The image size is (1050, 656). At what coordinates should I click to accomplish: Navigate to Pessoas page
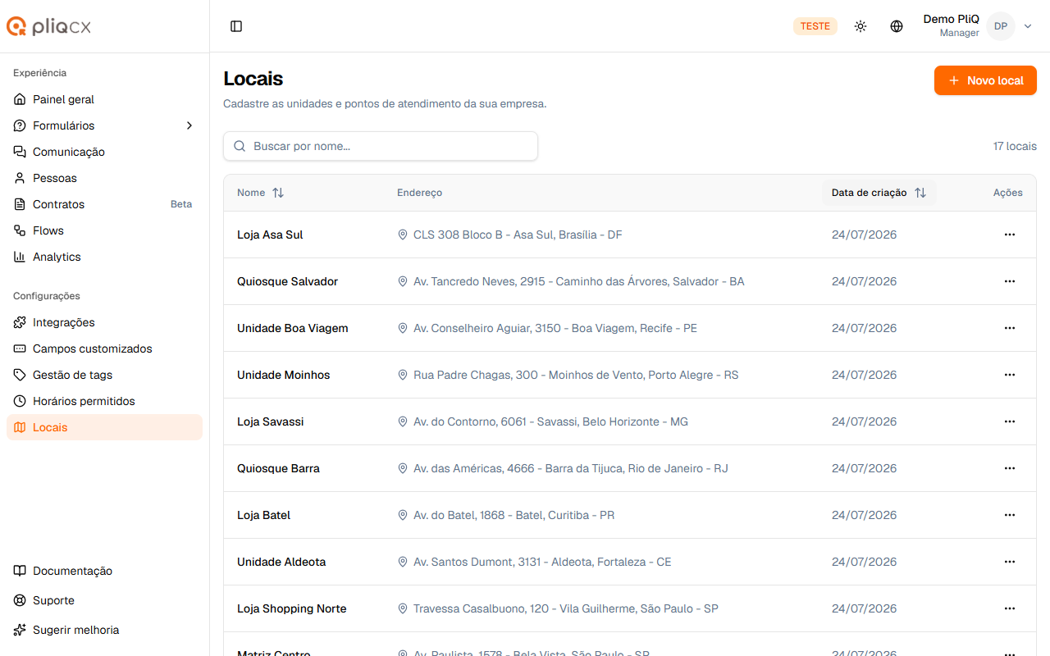(104, 178)
